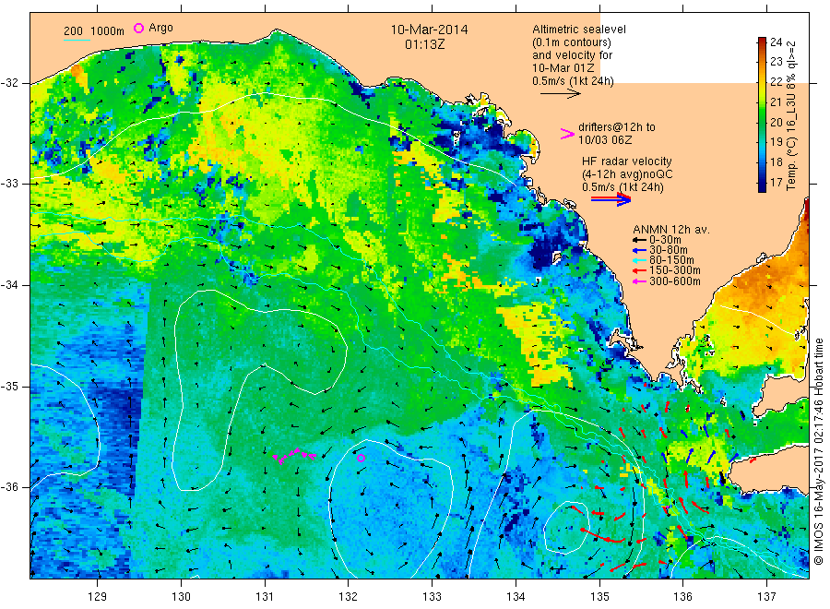The image size is (830, 609).
Task: Click the latitude label '-32'
Action: click(10, 83)
